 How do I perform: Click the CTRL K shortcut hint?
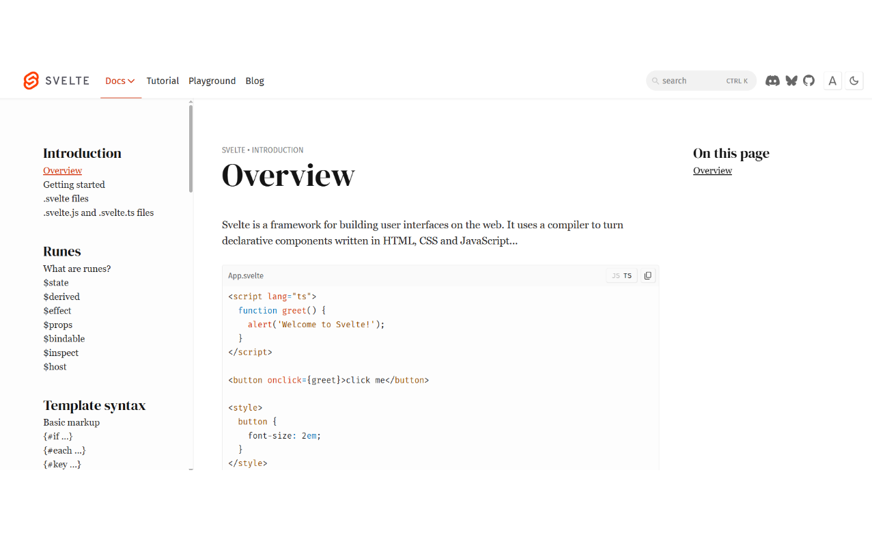pos(737,81)
